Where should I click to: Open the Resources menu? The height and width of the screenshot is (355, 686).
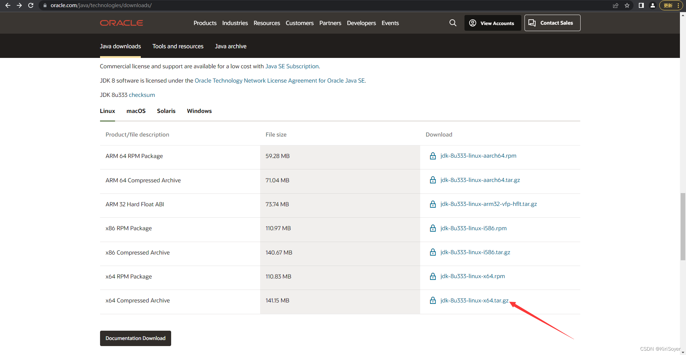click(267, 23)
